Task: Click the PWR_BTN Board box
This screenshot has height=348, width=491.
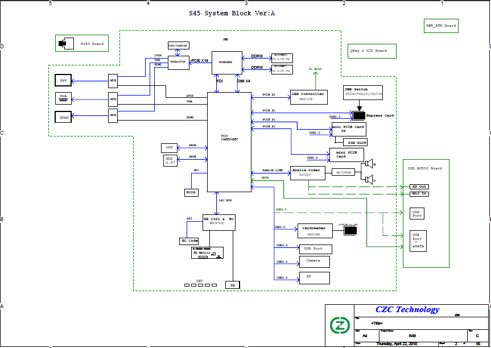Action: pyautogui.click(x=441, y=26)
